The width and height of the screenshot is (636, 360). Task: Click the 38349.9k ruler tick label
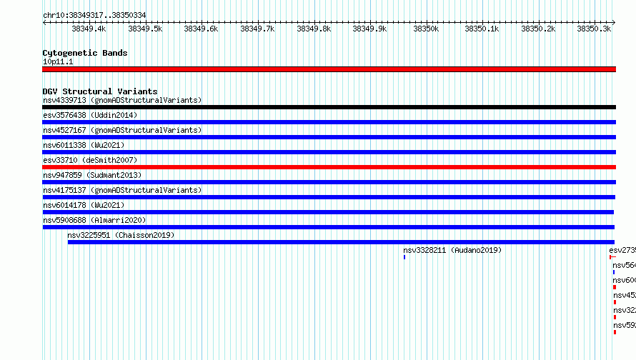click(369, 29)
